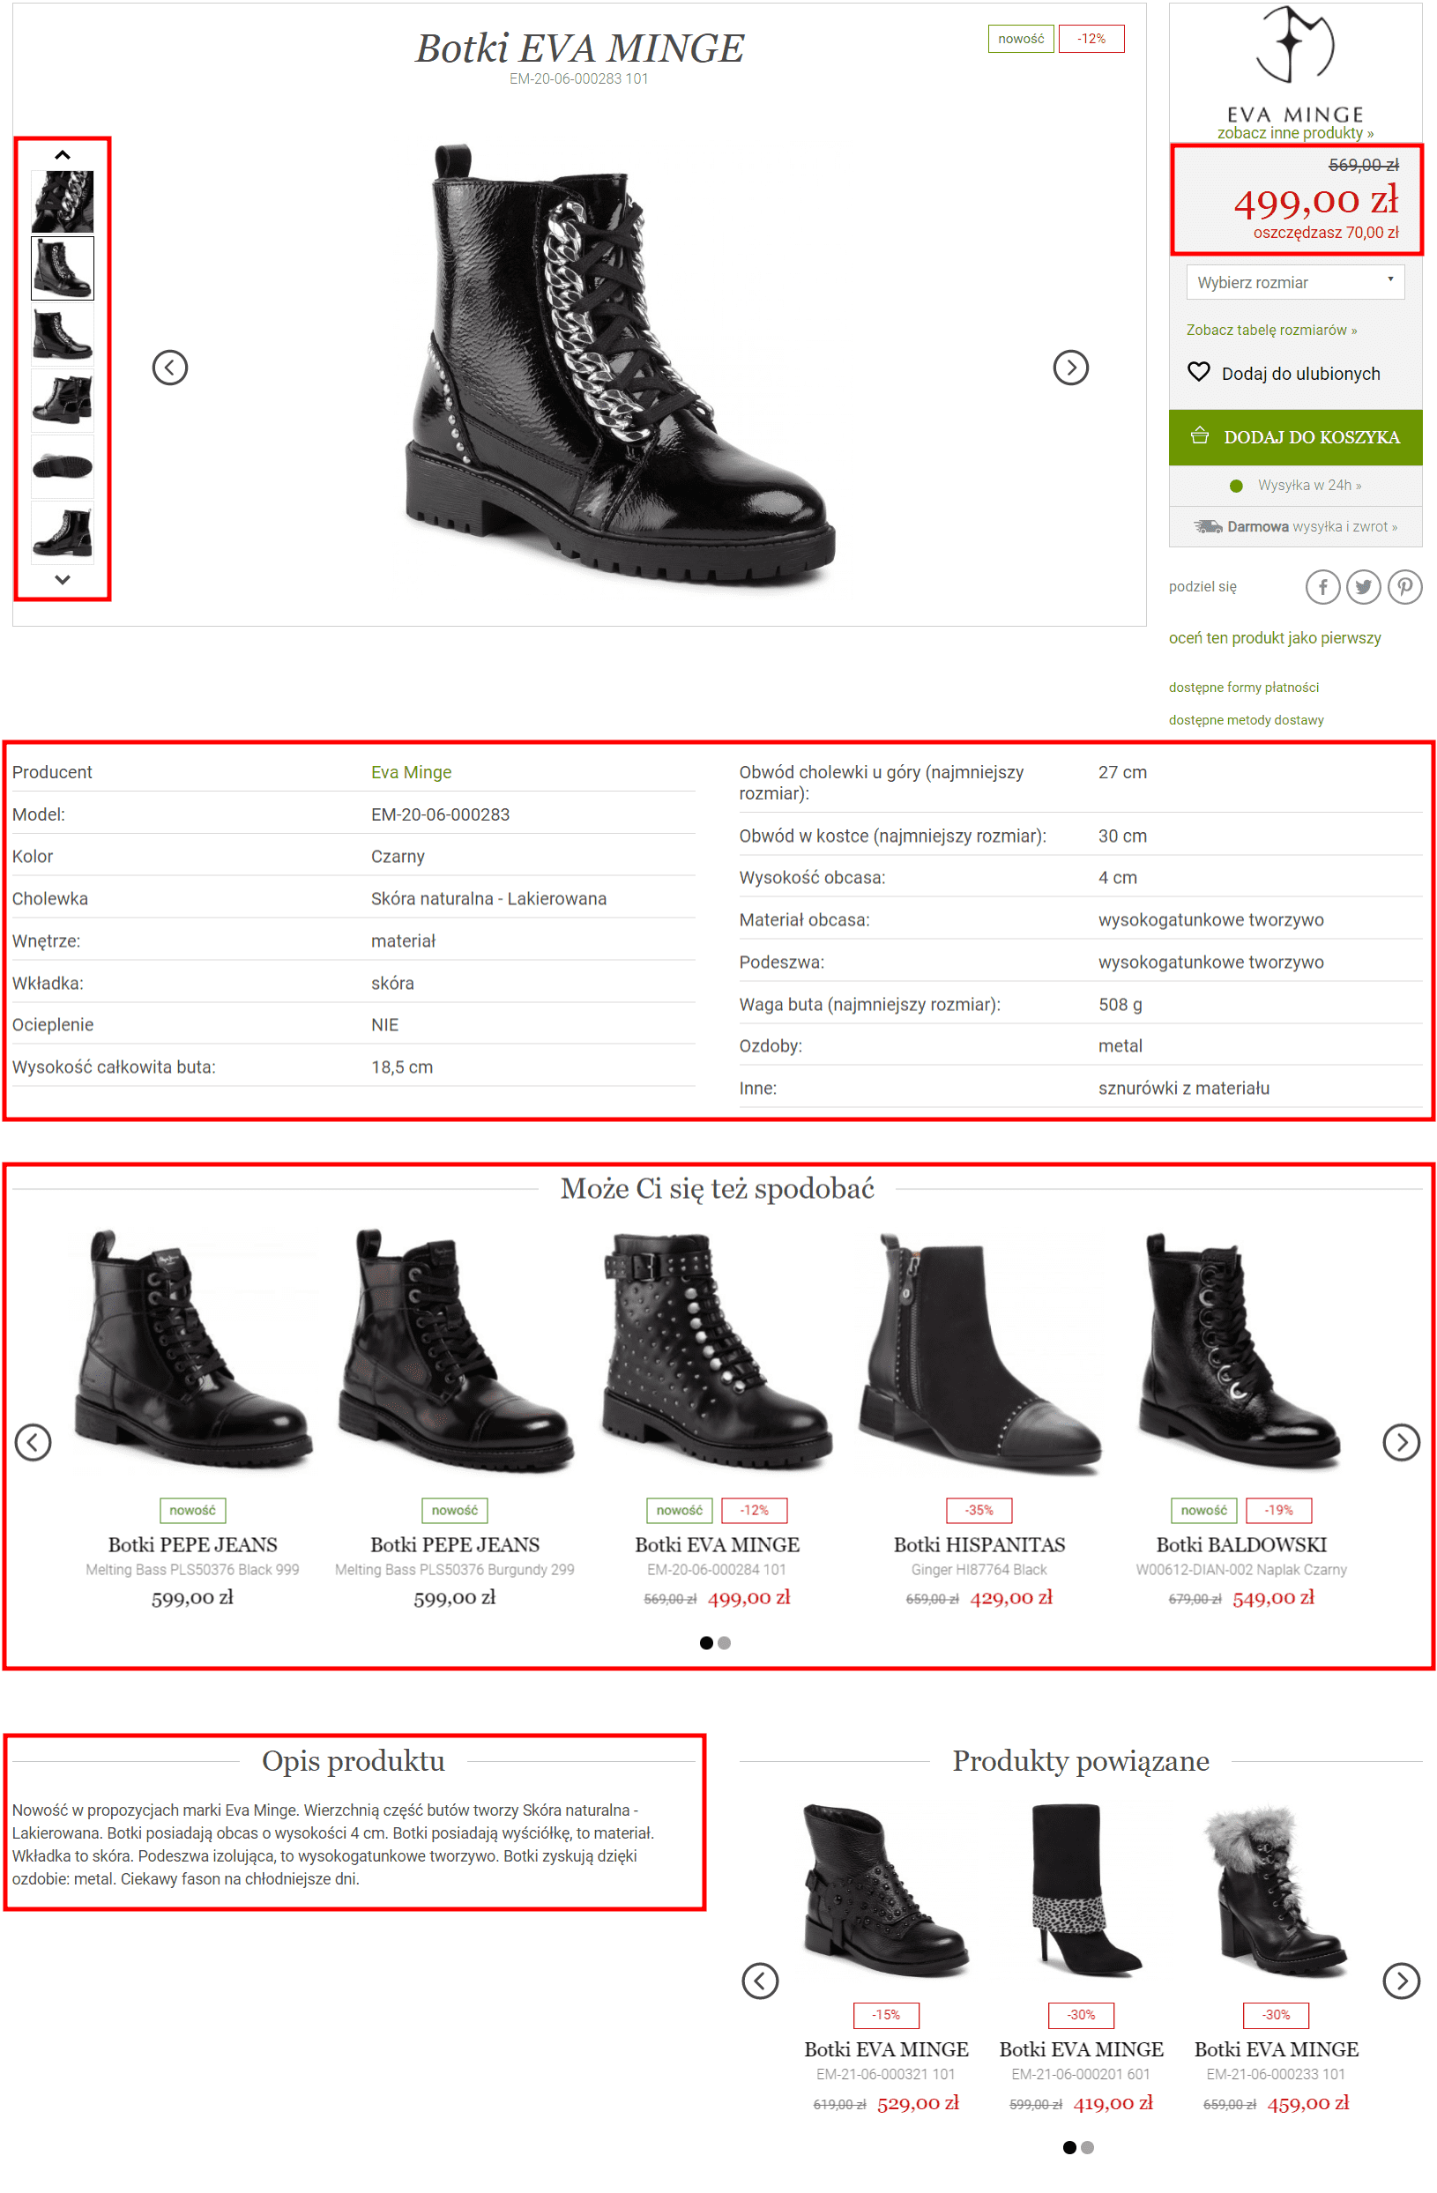
Task: Add boots to cart with 'DODAJ DO KOSZYKA'
Action: (x=1294, y=437)
